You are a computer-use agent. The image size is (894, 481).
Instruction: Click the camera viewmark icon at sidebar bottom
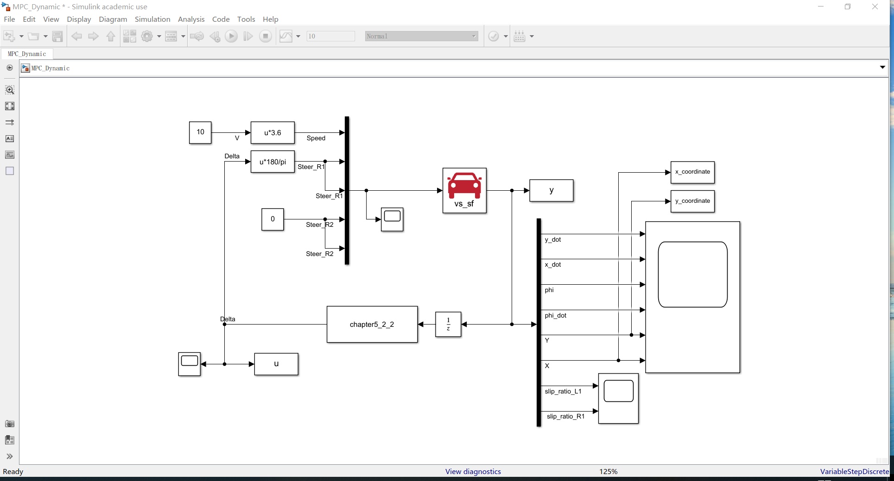[x=9, y=424]
